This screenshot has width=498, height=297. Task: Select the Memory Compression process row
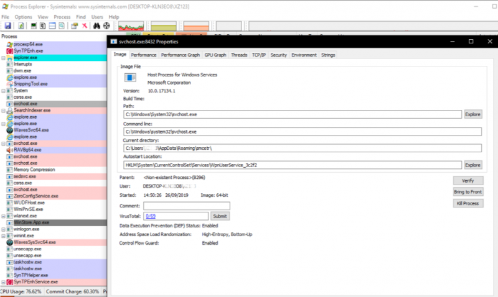point(54,170)
